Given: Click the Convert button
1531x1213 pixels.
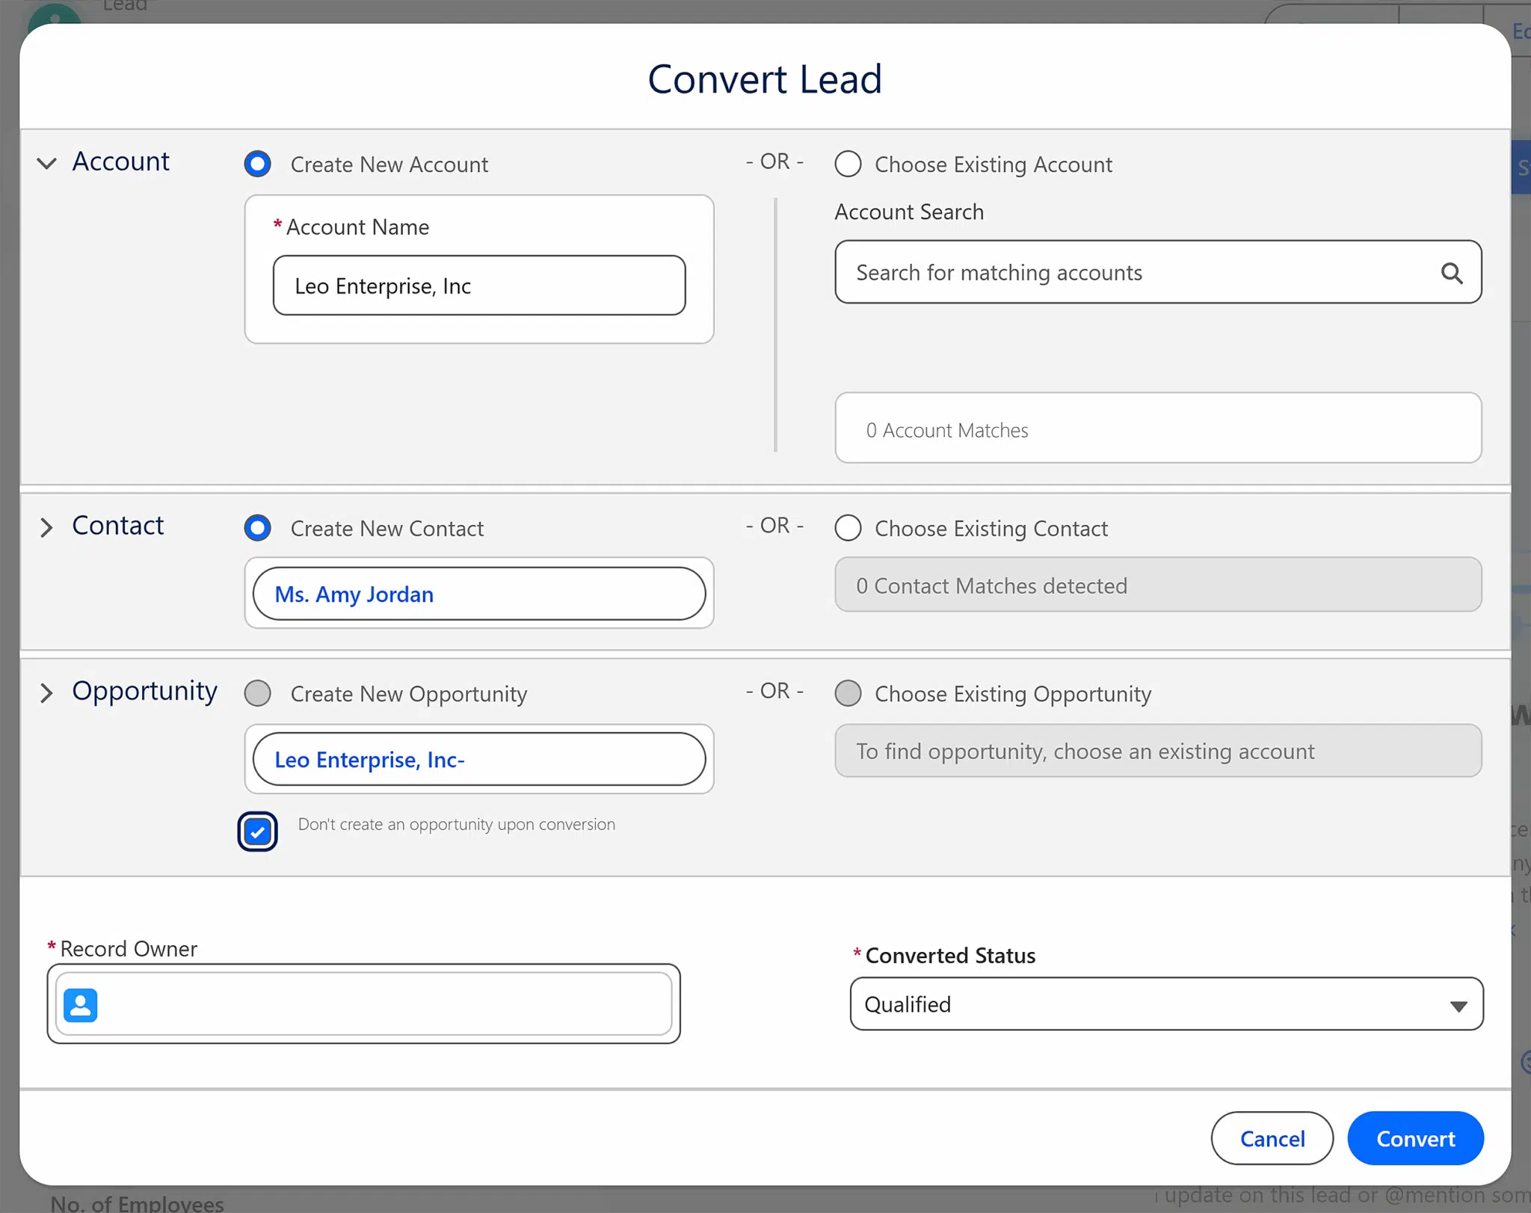Looking at the screenshot, I should tap(1414, 1138).
